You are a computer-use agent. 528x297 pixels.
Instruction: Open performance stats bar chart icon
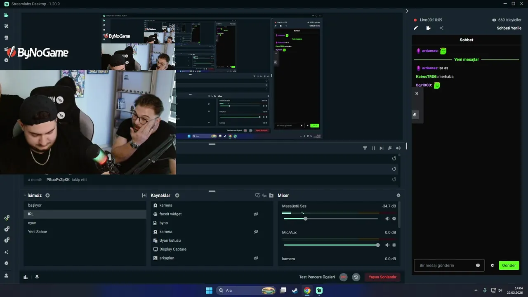26,277
